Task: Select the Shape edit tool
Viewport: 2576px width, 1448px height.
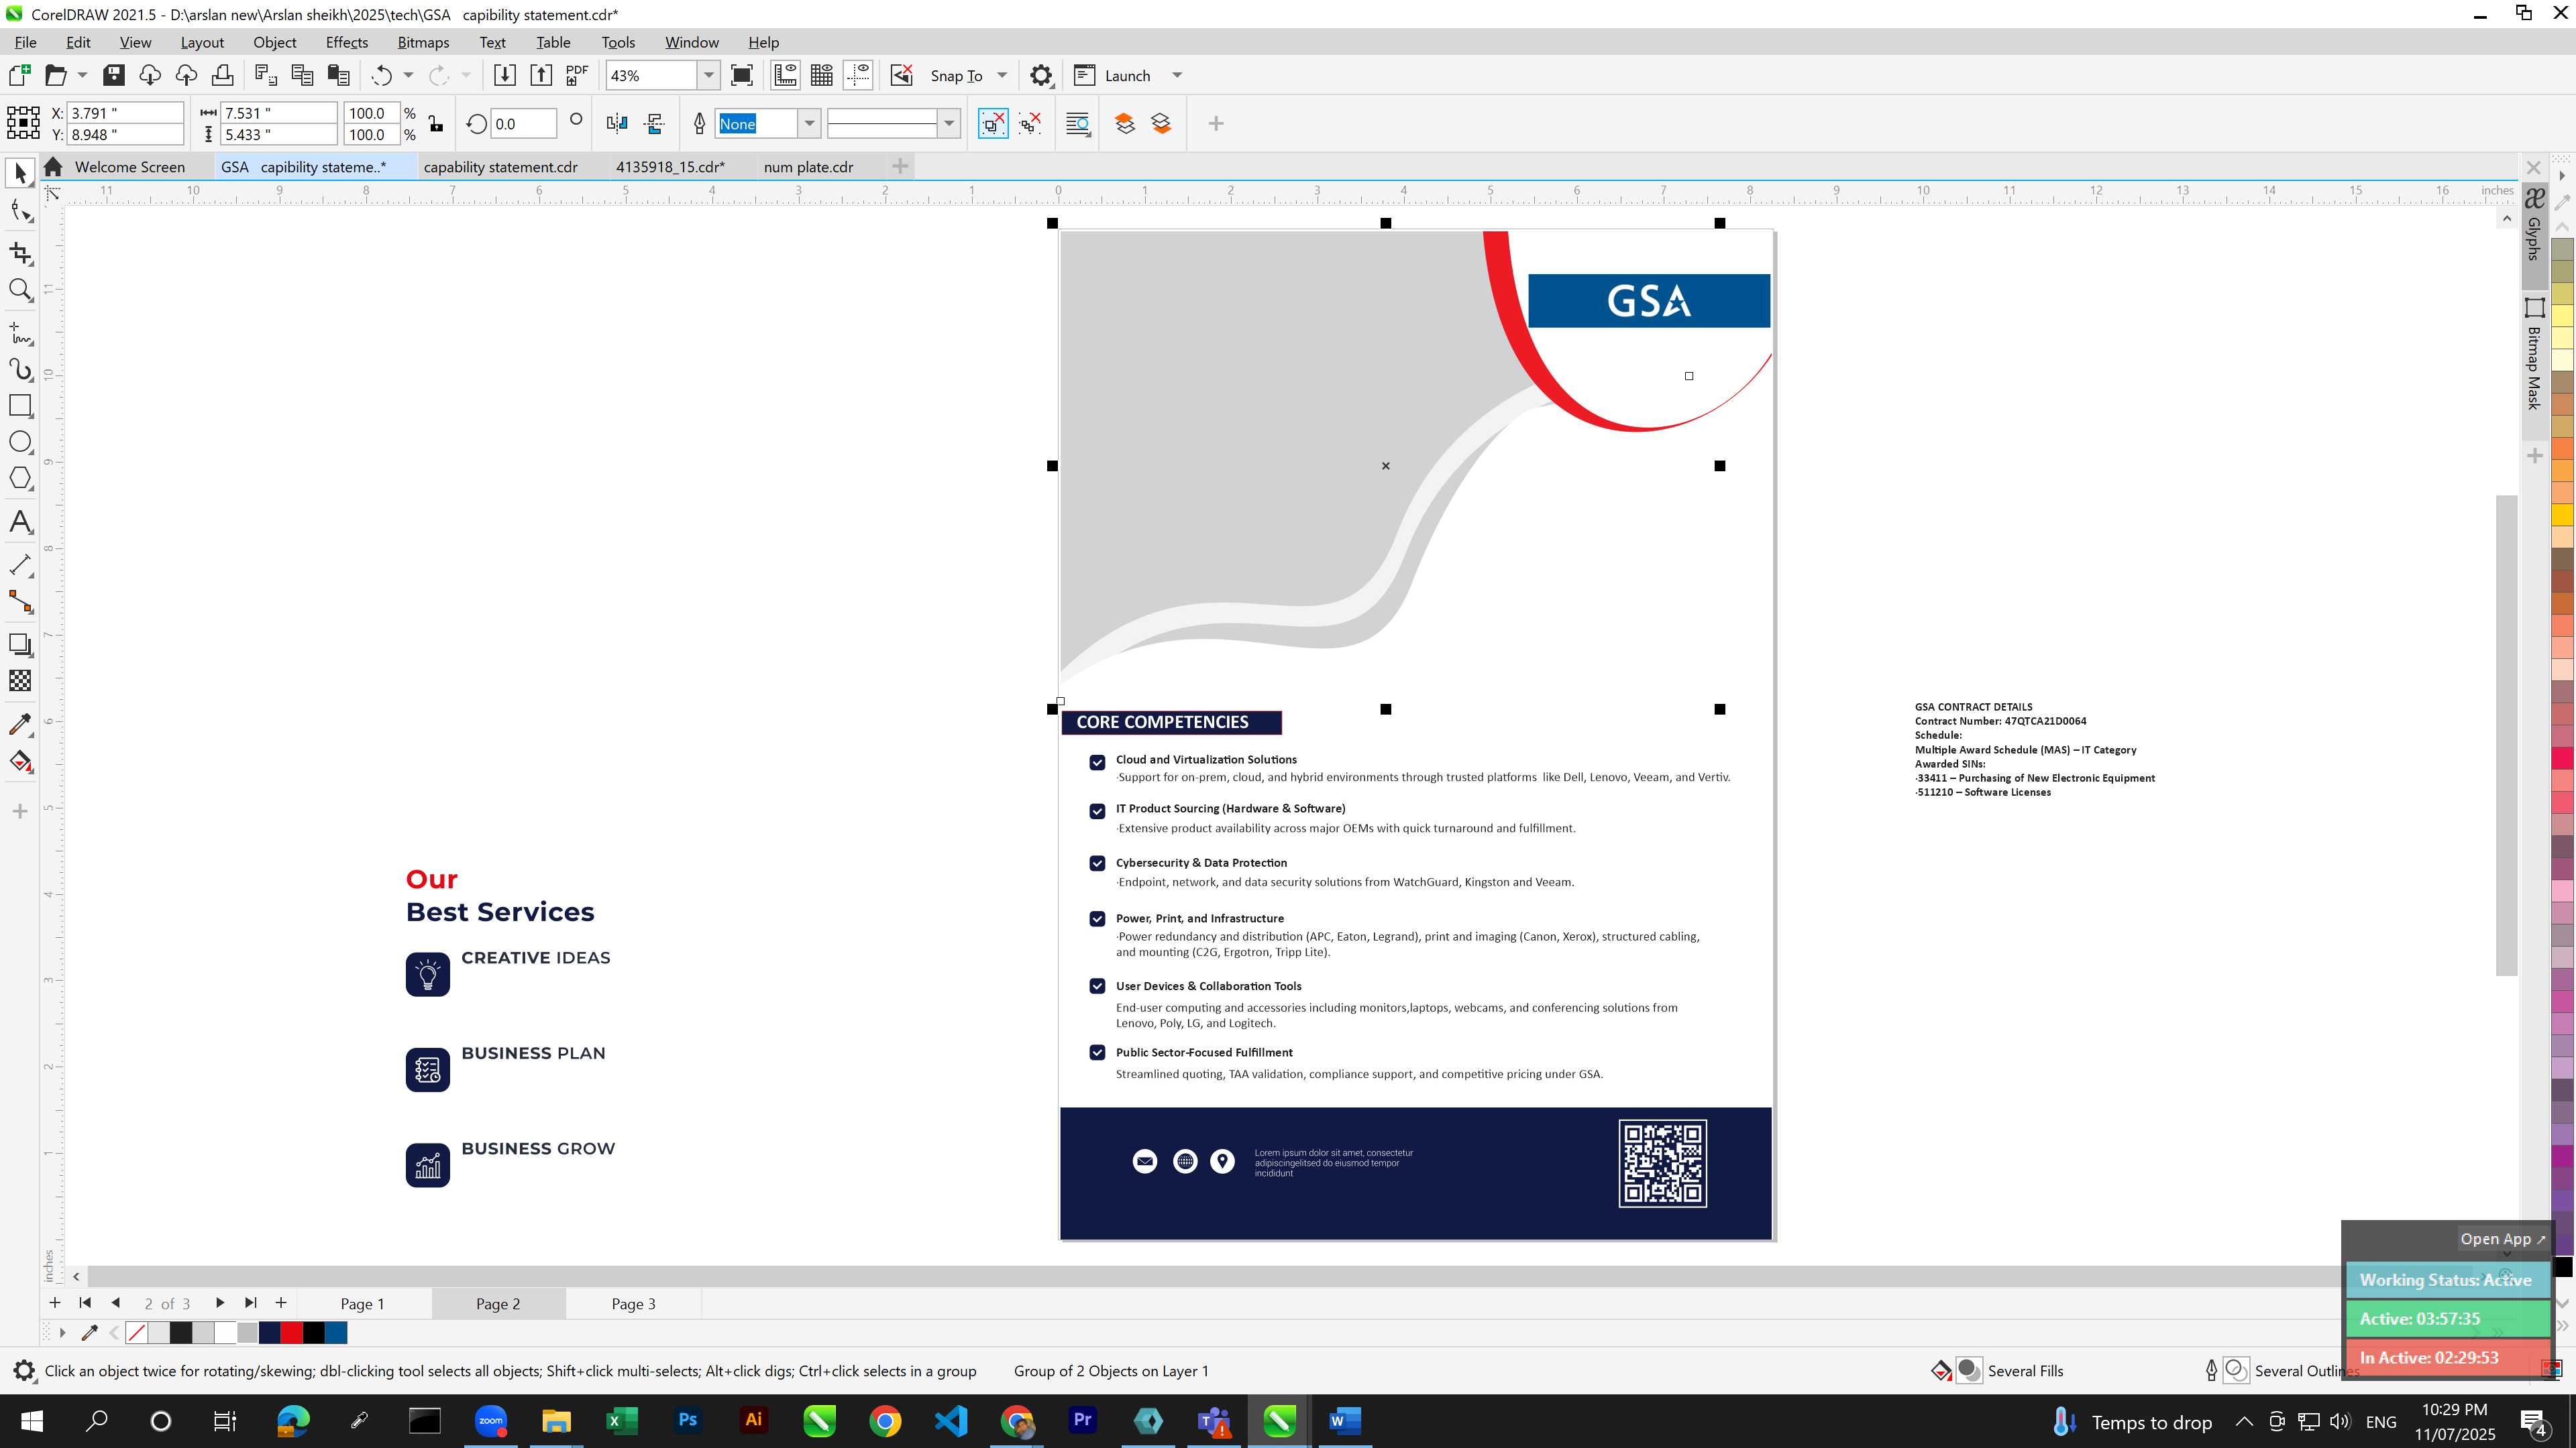Action: click(x=20, y=211)
